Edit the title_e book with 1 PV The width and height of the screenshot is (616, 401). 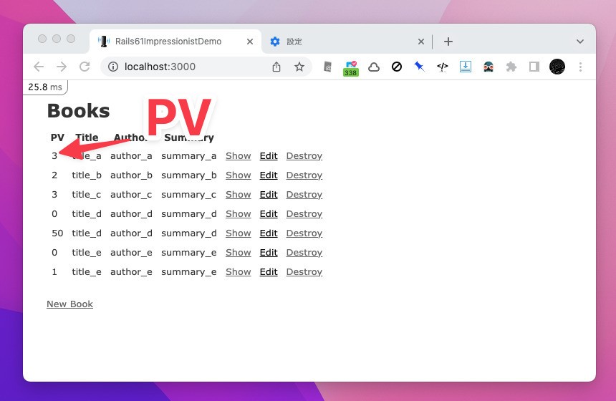269,271
